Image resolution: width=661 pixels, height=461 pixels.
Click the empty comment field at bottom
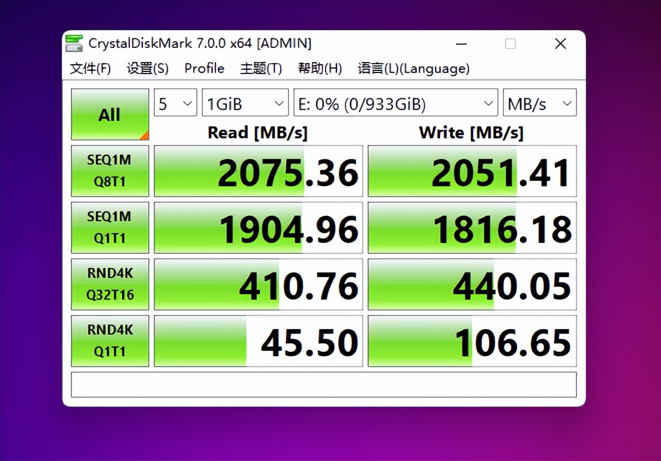click(x=324, y=385)
